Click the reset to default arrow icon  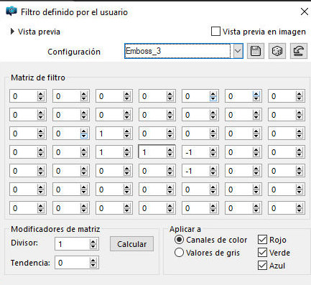click(299, 51)
